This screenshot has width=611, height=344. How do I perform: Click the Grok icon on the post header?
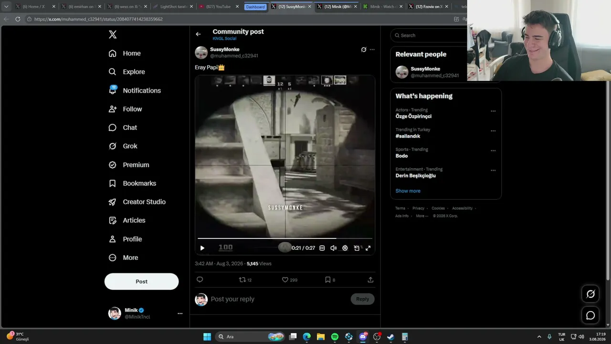(x=363, y=50)
